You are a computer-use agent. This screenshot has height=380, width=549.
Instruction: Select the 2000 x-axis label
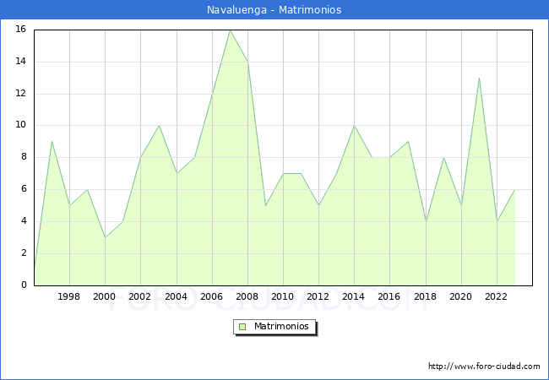(x=105, y=296)
